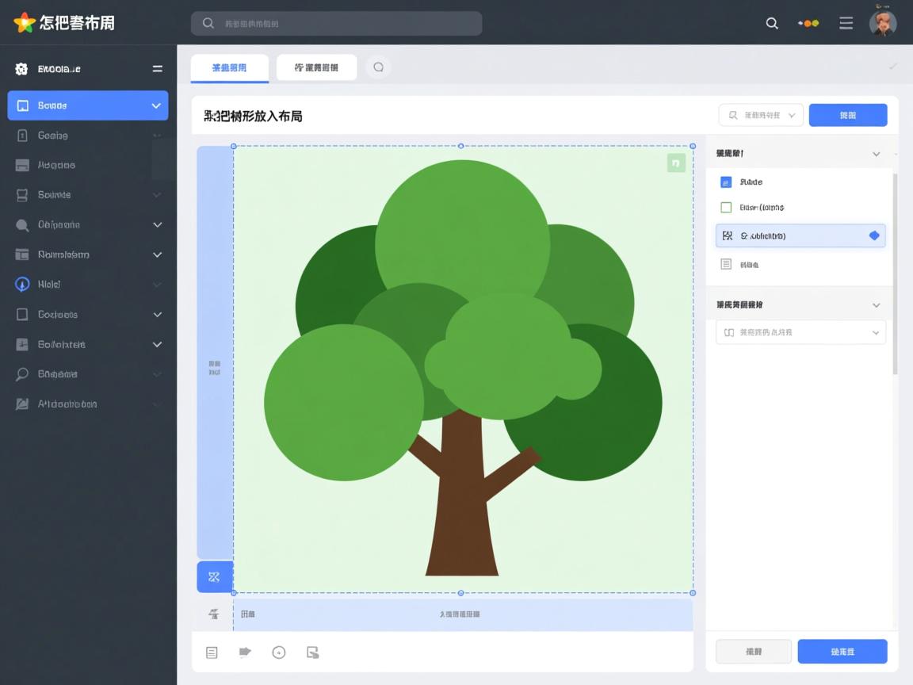Click the search icon in the top-right header
The width and height of the screenshot is (913, 685).
[772, 23]
